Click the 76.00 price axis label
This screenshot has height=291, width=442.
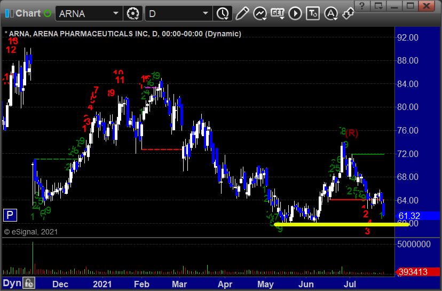pos(408,130)
